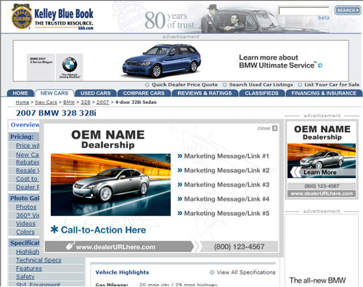363x287 pixels.
Task: Go to Financing & Insurance tab
Action: (x=324, y=93)
